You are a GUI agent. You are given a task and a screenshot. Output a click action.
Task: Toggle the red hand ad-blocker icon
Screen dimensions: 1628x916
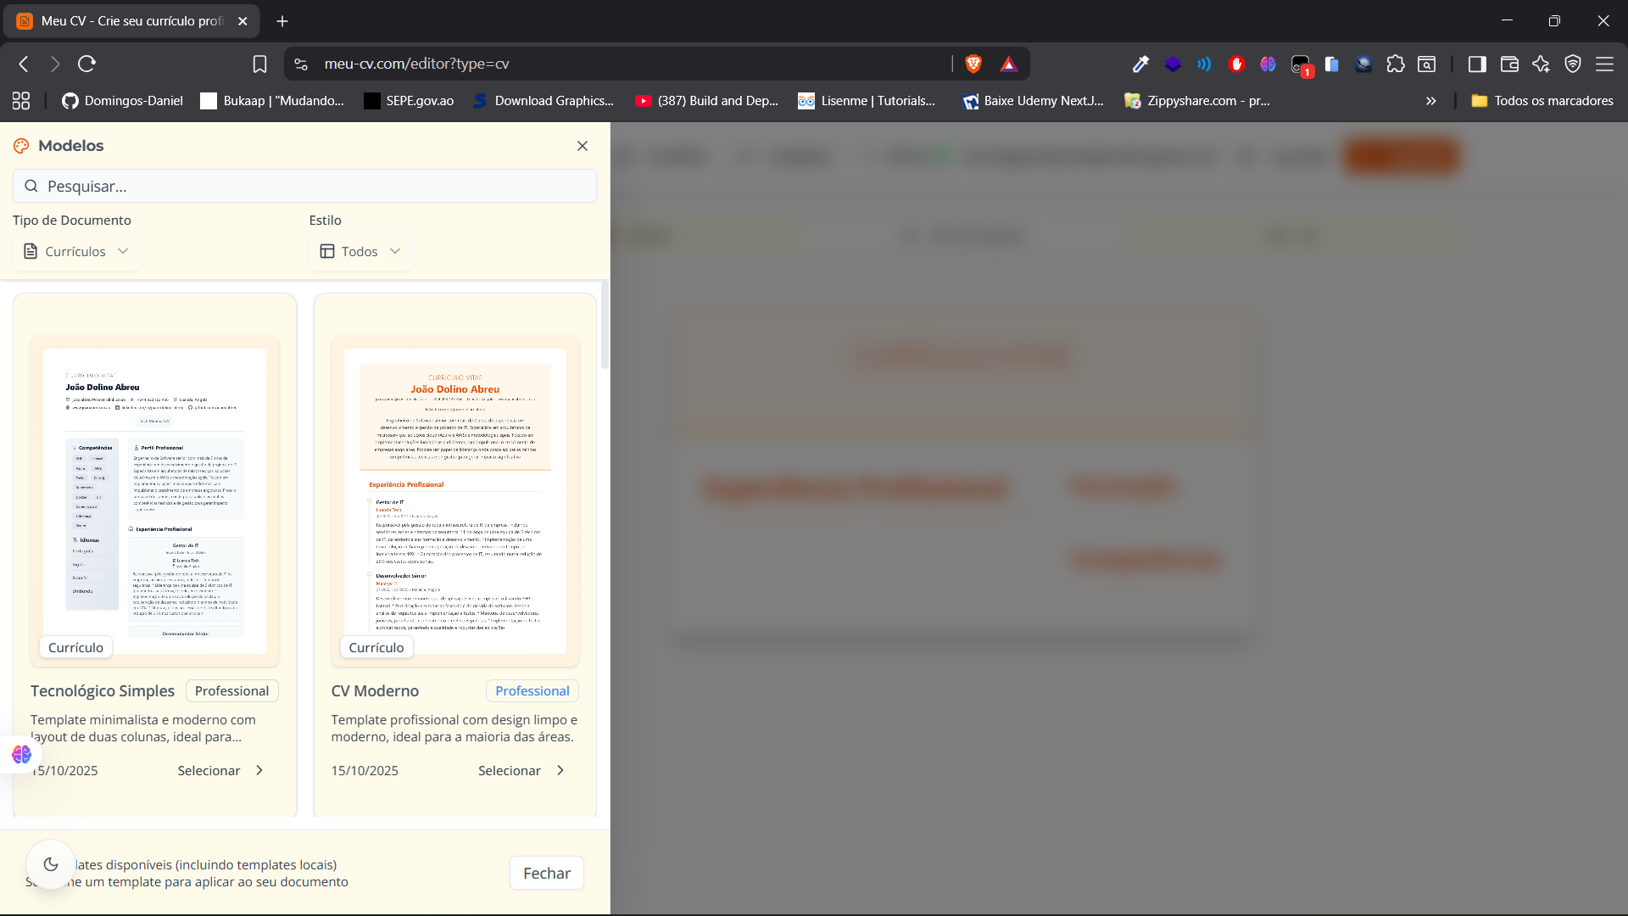click(1236, 64)
